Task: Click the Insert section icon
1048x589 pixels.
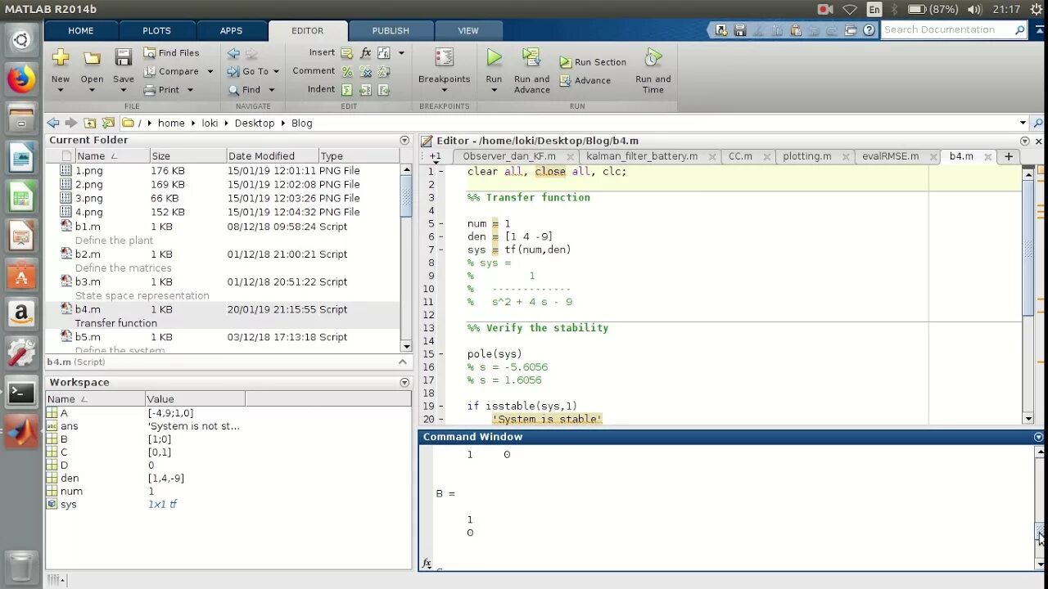Action: point(347,52)
